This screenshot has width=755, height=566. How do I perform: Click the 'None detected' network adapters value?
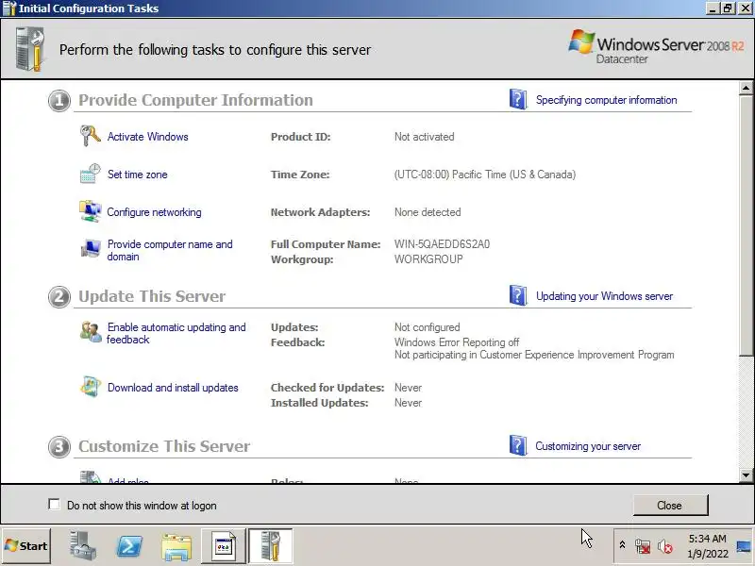428,212
